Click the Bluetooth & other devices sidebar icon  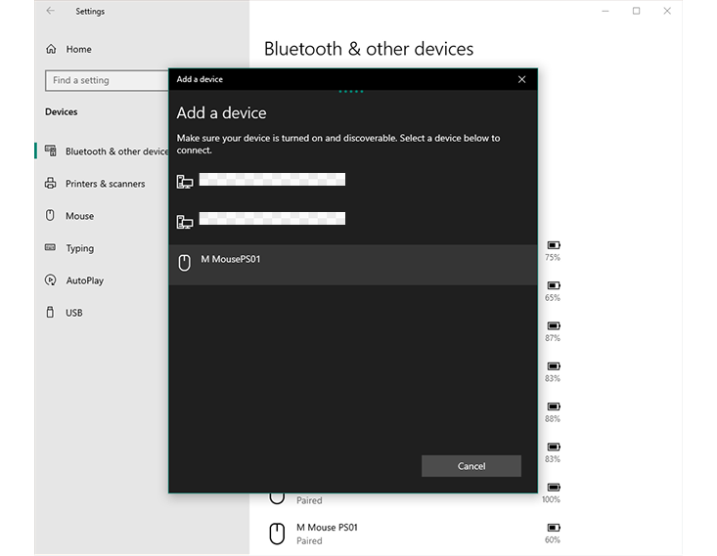[50, 150]
